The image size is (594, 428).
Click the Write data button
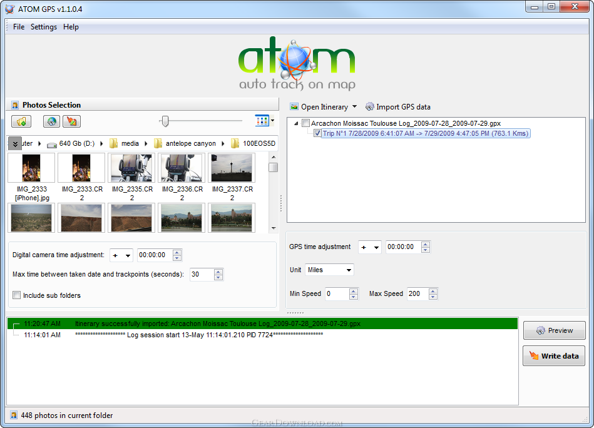554,356
